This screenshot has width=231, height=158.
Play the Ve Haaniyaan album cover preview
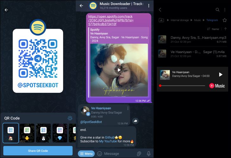tap(119, 70)
